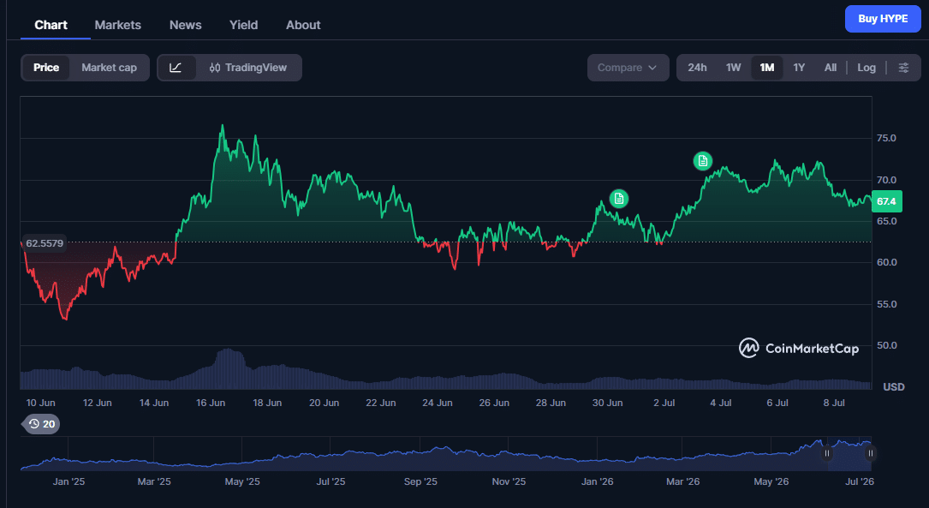Open the news marker near 4 Jul
This screenshot has height=508, width=929.
click(x=703, y=161)
